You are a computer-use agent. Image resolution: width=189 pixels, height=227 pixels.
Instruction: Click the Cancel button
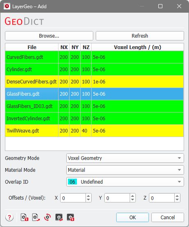click(168, 217)
